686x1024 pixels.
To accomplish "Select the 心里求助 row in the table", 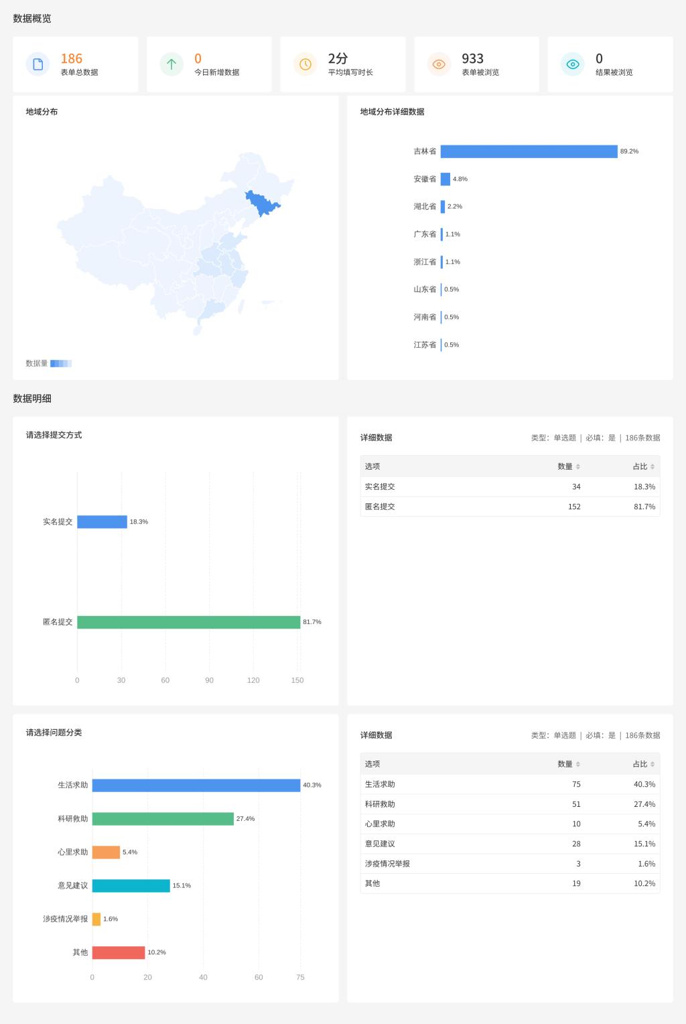I will coord(510,824).
